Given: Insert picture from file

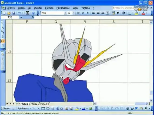Looking at the screenshot, I should click(x=71, y=109).
